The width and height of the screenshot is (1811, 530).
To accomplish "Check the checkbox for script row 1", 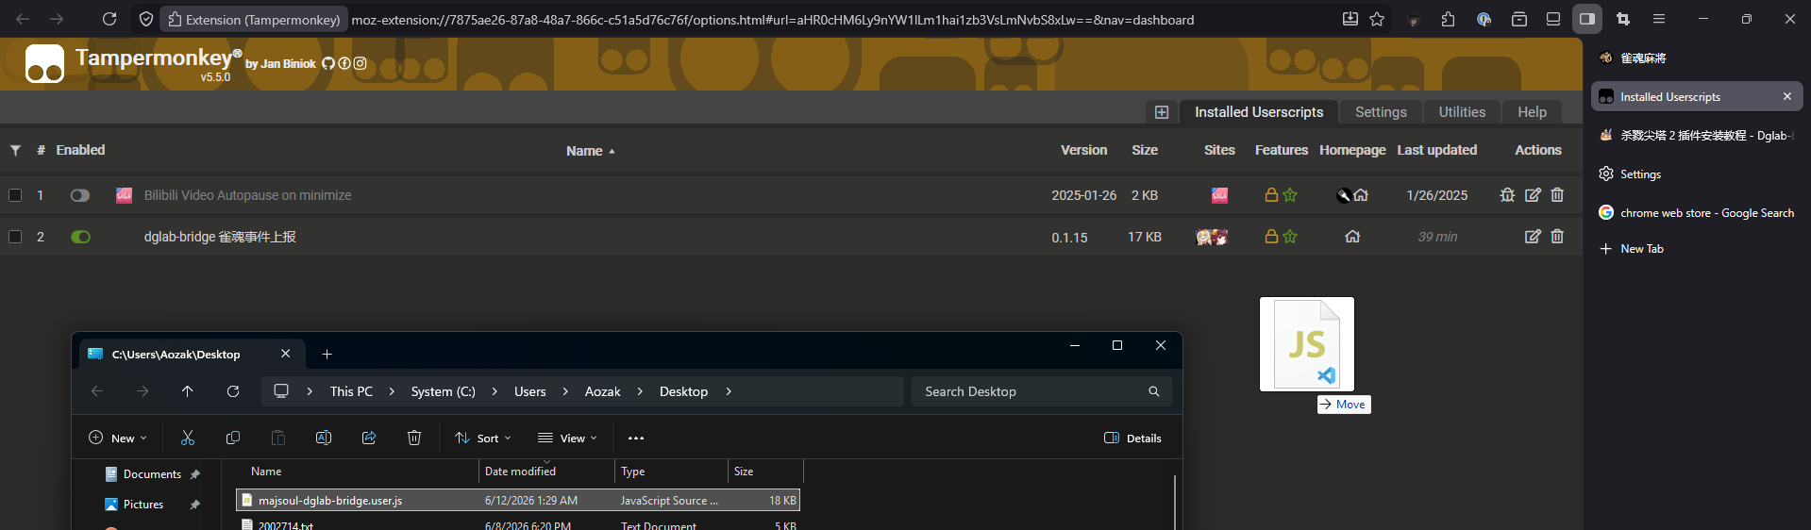I will (x=15, y=195).
